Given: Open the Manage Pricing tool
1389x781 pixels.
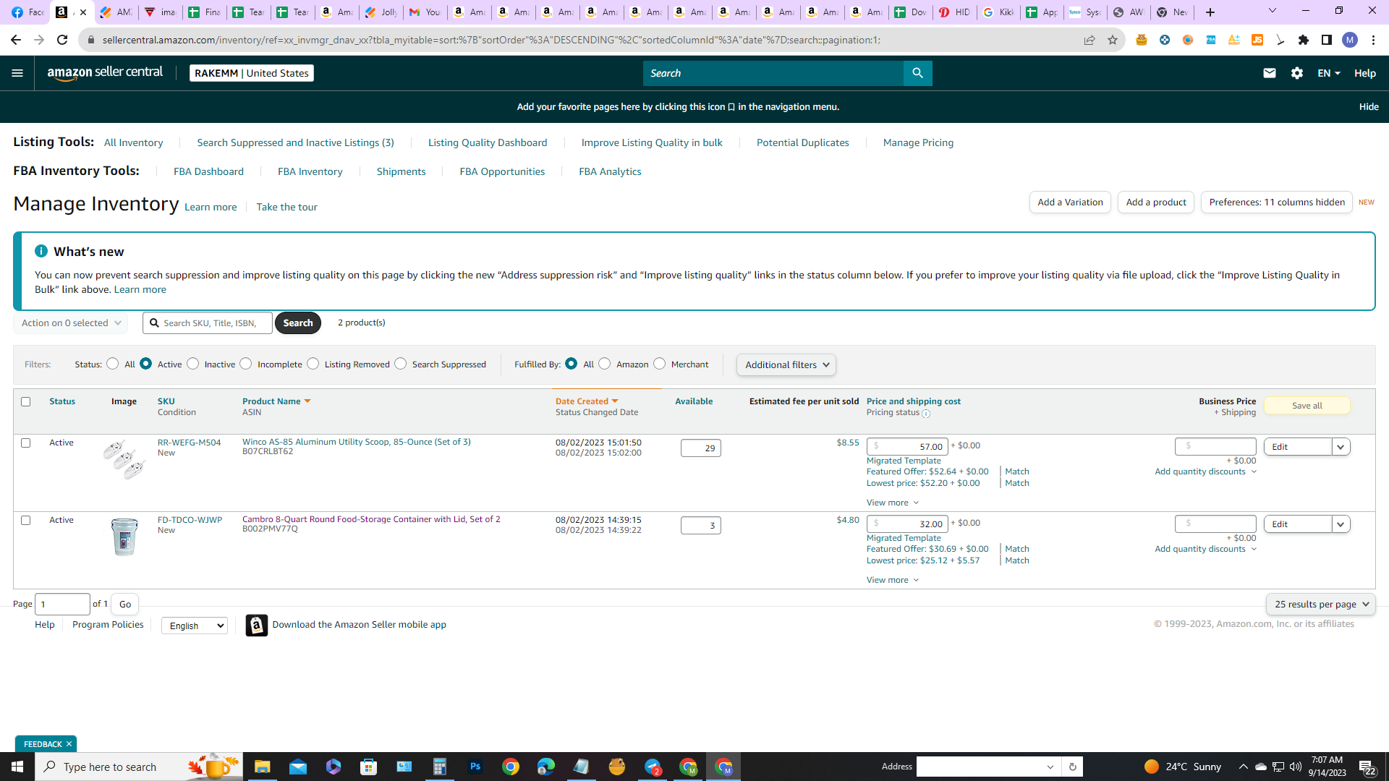Looking at the screenshot, I should (x=918, y=142).
